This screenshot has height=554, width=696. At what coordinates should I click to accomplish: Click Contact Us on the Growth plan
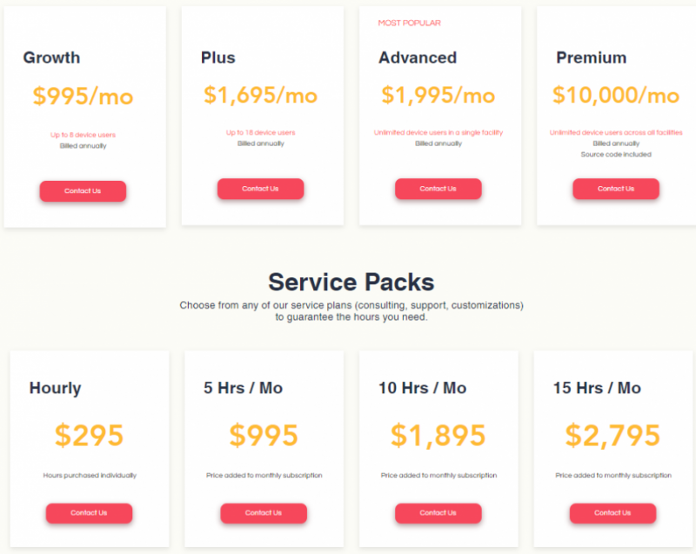click(x=83, y=190)
